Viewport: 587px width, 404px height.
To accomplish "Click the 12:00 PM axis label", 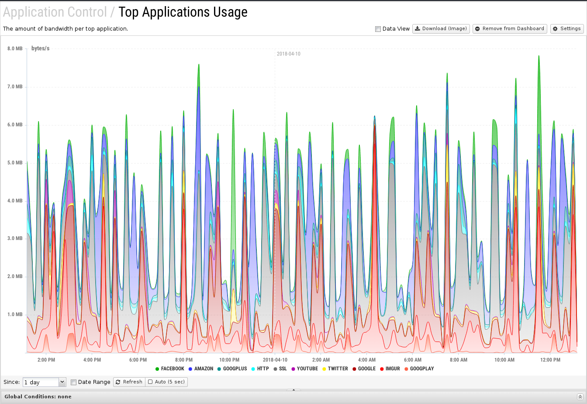I will 550,360.
